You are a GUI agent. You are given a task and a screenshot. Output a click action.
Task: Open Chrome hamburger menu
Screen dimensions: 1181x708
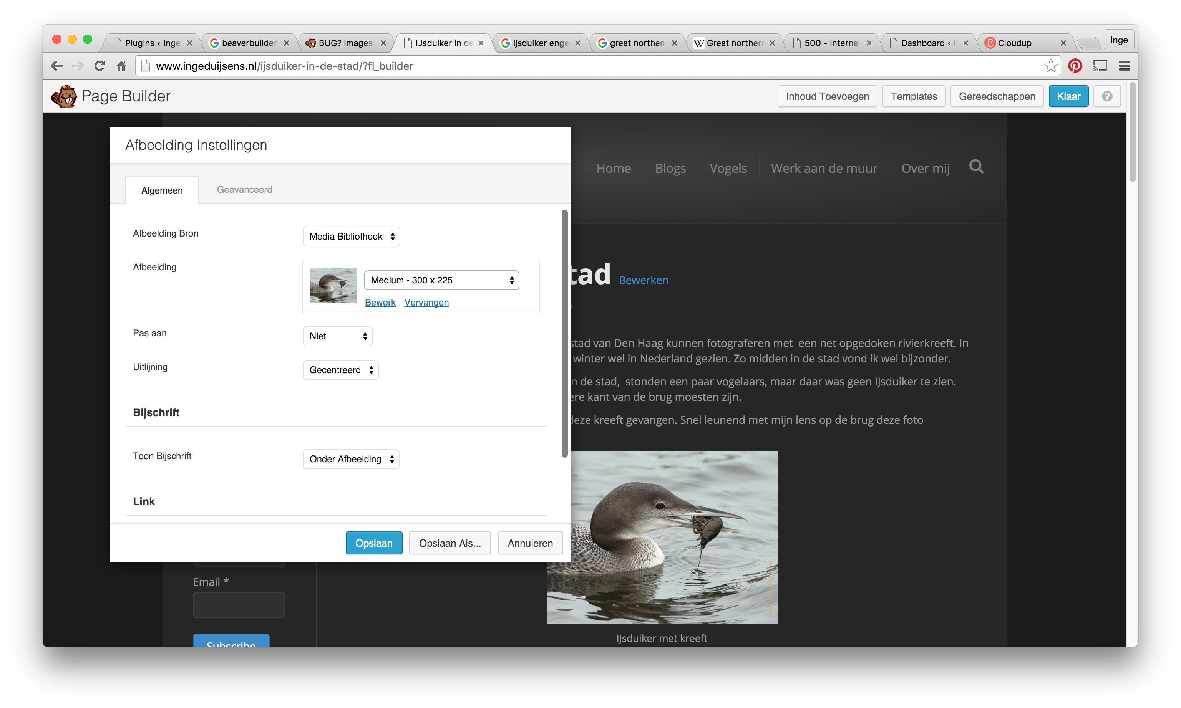1124,66
